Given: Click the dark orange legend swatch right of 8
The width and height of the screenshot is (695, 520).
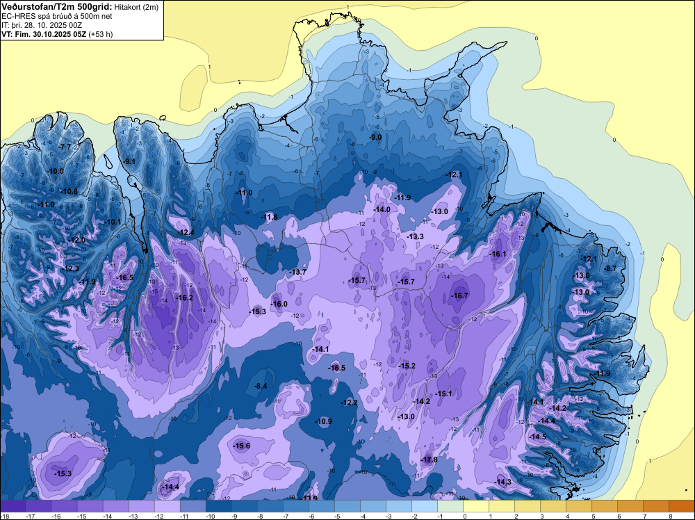Looking at the screenshot, I should (682, 506).
